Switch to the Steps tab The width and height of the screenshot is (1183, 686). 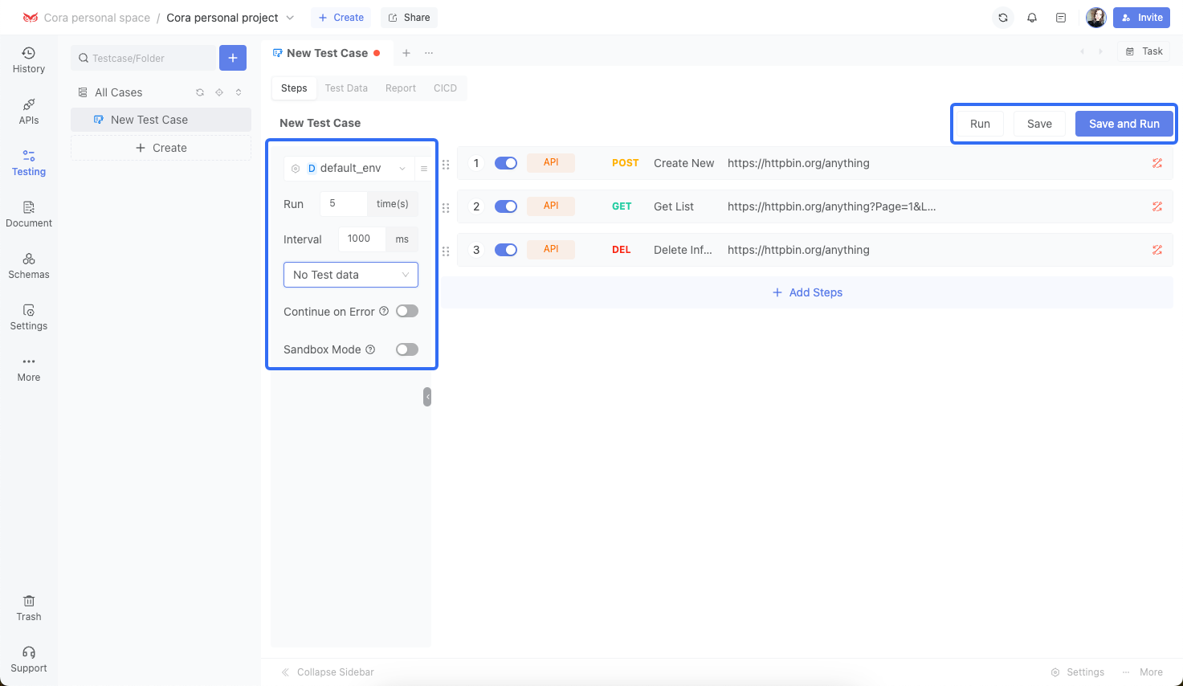[294, 88]
